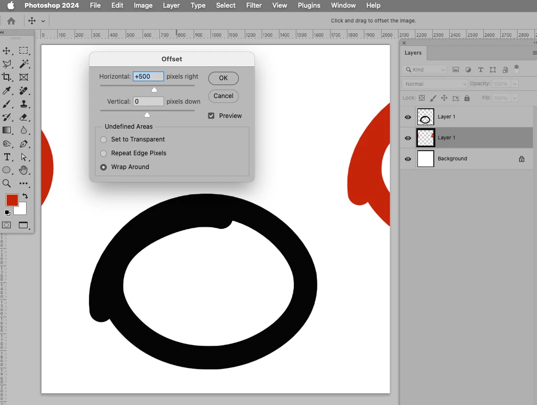Select the Polygonal Lasso tool

click(7, 64)
